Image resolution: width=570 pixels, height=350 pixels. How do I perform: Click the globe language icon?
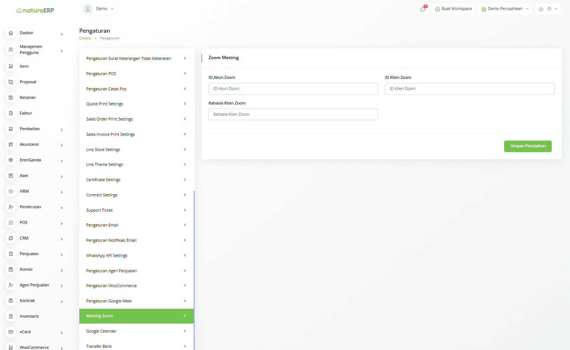point(541,9)
